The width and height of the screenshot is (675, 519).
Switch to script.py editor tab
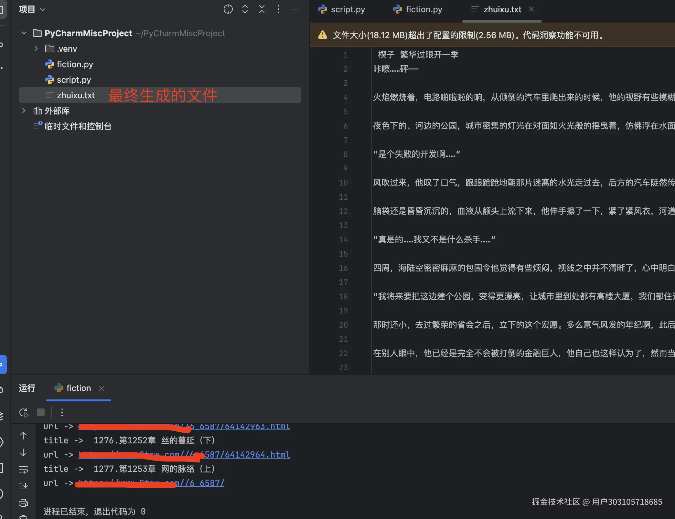(341, 9)
